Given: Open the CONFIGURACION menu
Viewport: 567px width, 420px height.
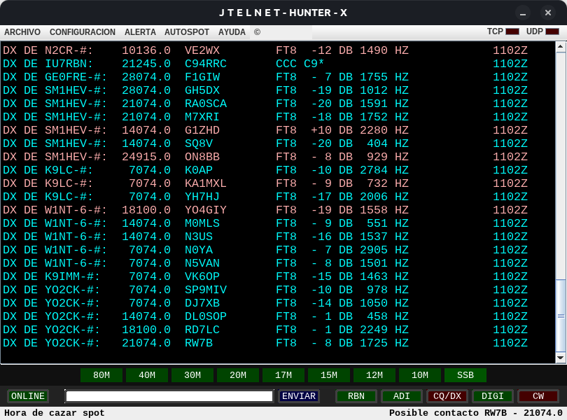Looking at the screenshot, I should click(83, 32).
